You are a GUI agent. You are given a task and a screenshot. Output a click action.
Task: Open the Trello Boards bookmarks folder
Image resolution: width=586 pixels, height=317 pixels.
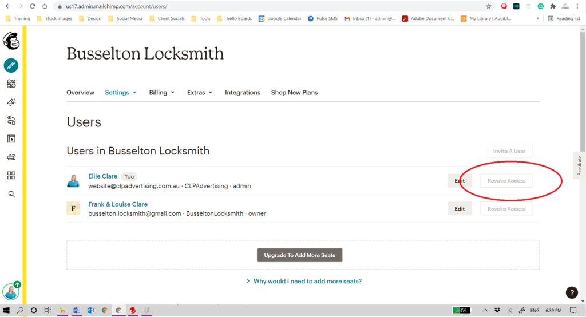[234, 18]
